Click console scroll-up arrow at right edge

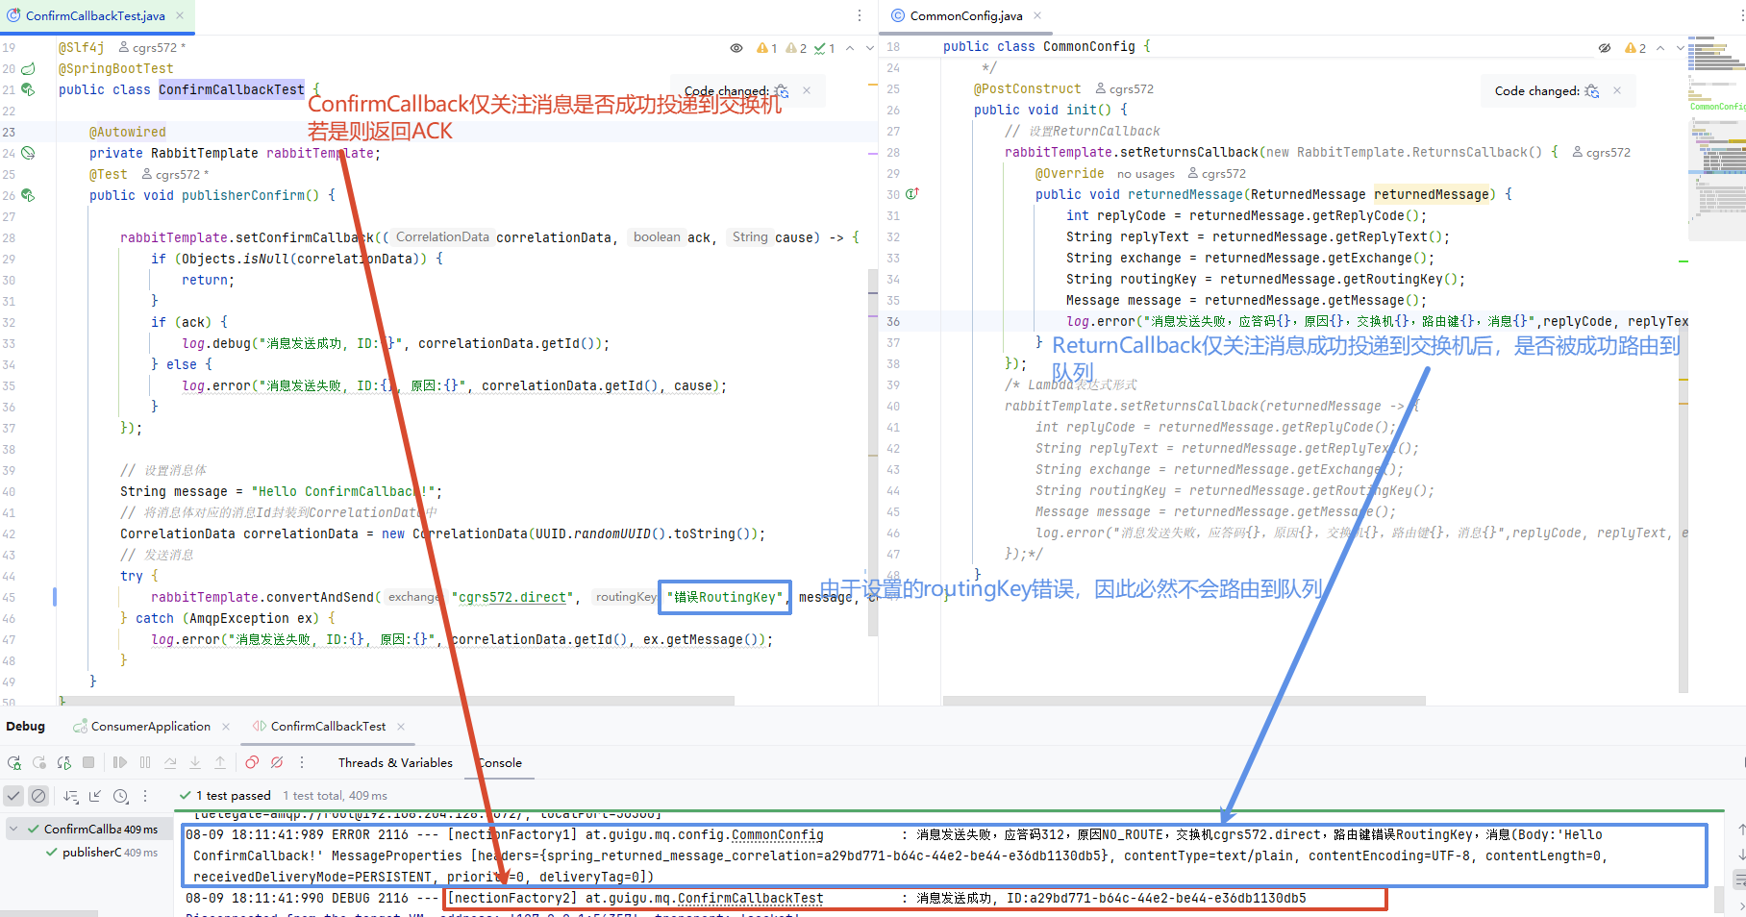(x=1741, y=829)
